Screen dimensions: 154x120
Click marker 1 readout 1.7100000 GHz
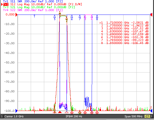[124, 23]
